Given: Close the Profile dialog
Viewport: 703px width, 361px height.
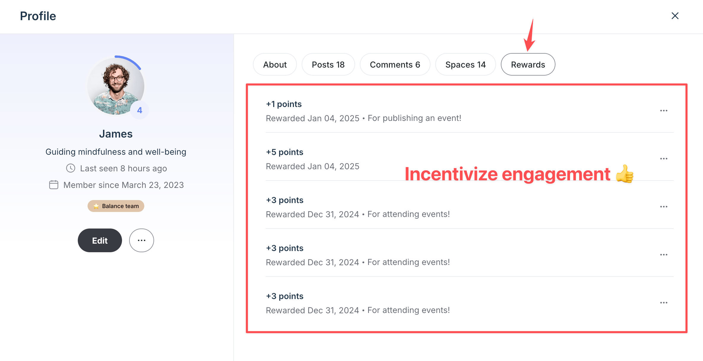Looking at the screenshot, I should (x=675, y=16).
